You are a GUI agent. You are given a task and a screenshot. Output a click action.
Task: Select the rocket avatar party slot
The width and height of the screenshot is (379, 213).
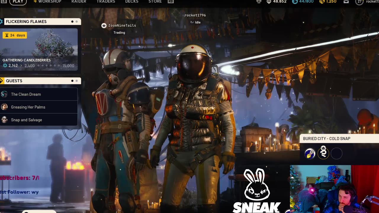click(x=310, y=154)
